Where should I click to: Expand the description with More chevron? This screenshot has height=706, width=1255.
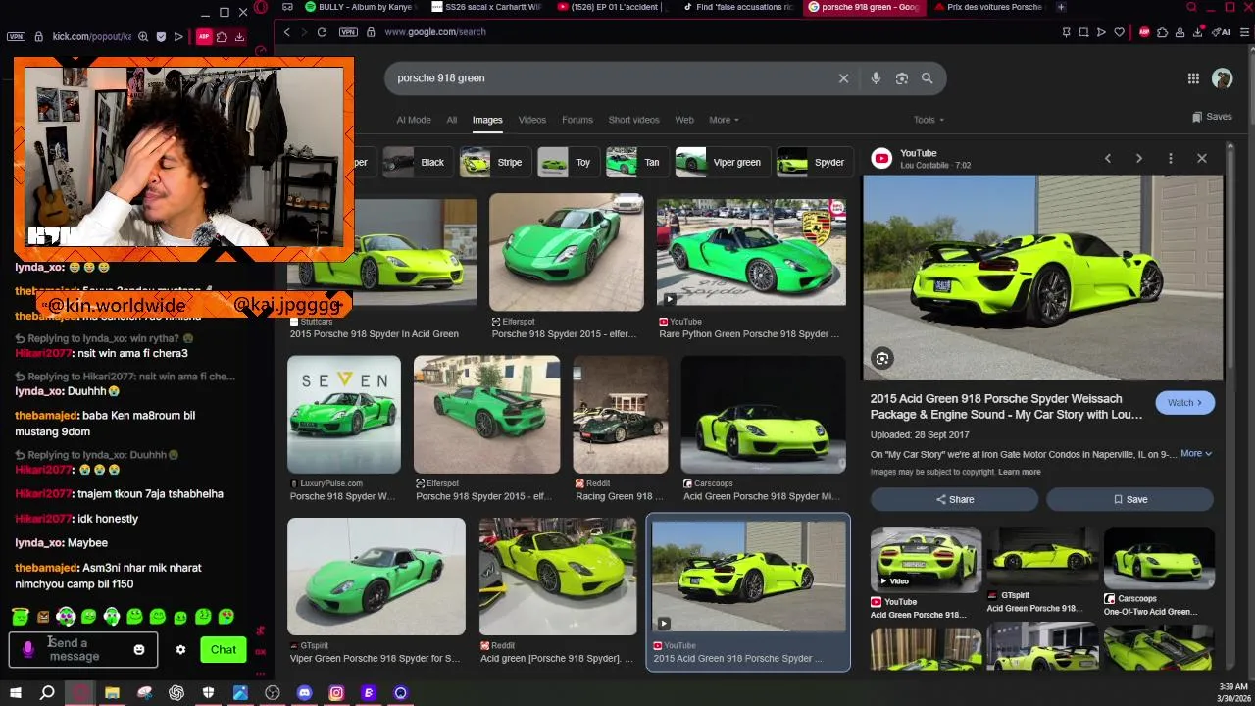pyautogui.click(x=1196, y=454)
